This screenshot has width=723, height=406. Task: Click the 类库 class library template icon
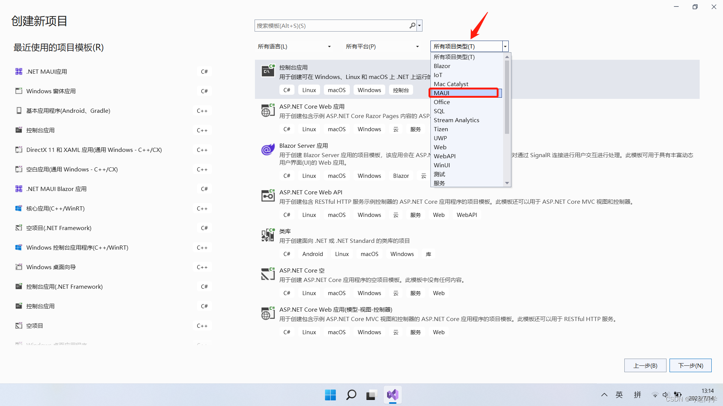[x=268, y=235]
